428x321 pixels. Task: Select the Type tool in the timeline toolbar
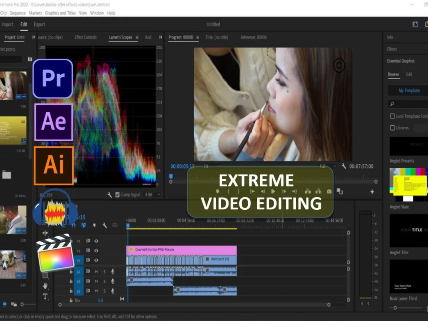point(45,296)
